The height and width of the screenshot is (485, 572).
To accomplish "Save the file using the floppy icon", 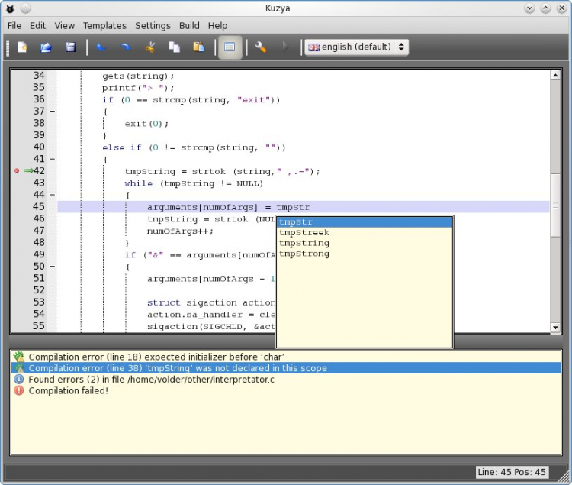I will click(70, 47).
